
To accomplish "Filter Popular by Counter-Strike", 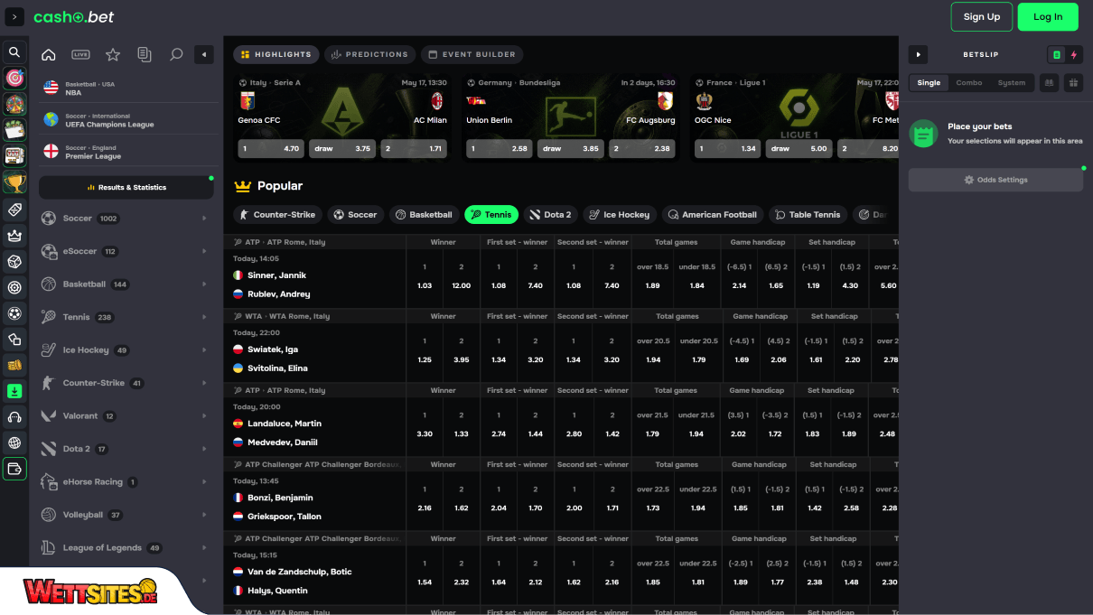I will [x=277, y=215].
